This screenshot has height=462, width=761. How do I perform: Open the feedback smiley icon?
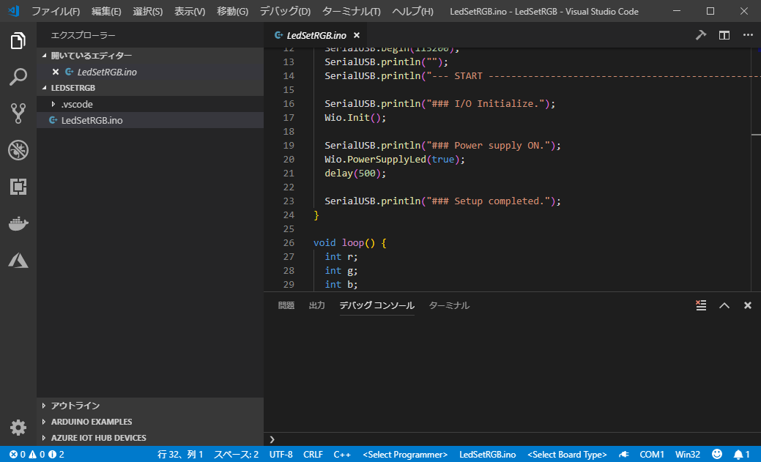pos(717,454)
